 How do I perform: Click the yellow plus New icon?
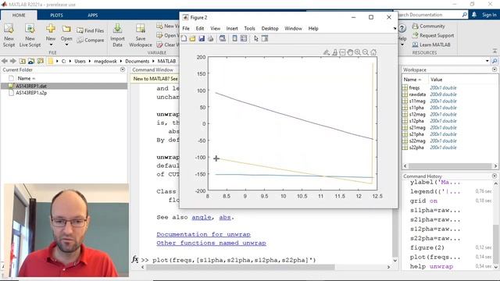(51, 29)
